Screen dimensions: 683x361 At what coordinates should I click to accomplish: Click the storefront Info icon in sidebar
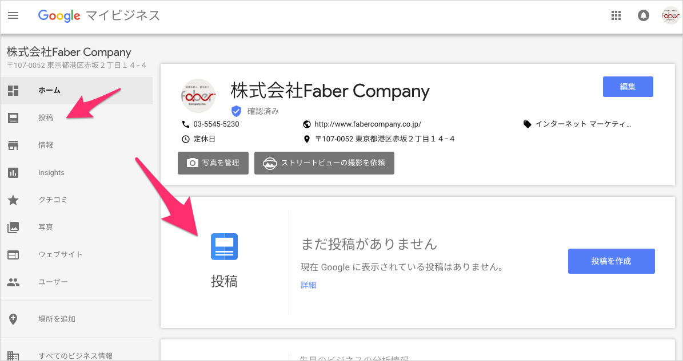click(13, 145)
